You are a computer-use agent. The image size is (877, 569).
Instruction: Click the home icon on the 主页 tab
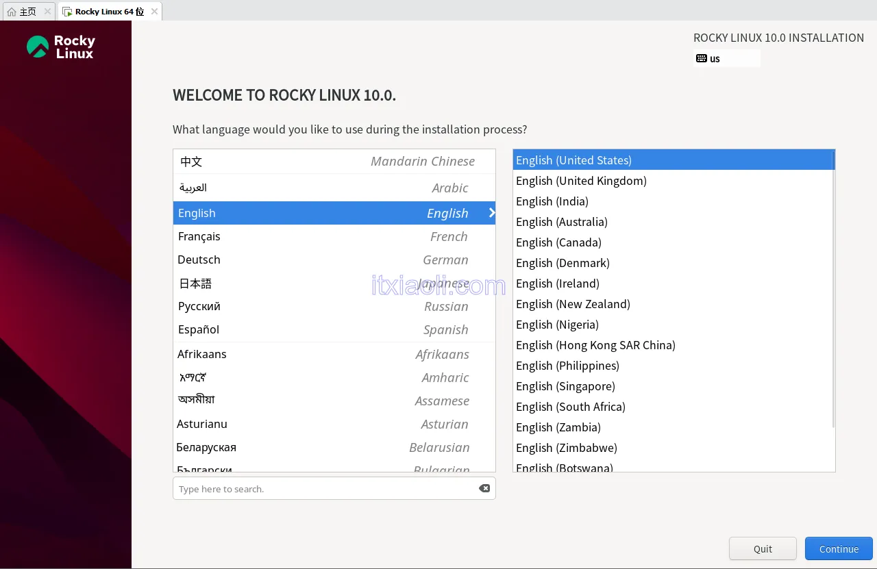(12, 12)
